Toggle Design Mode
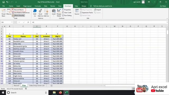Image resolution: width=169 pixels, height=95 pixels. pos(59,13)
